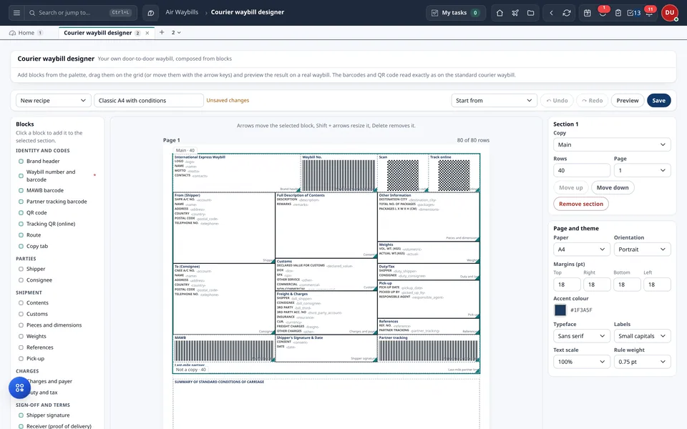The width and height of the screenshot is (687, 429).
Task: Open the accent colour swatch
Action: pyautogui.click(x=560, y=310)
